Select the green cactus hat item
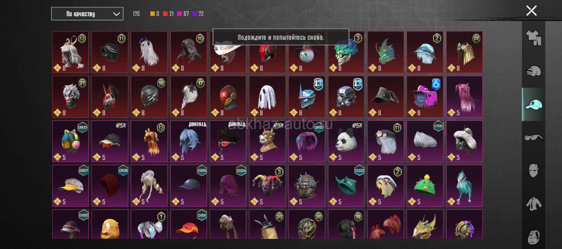The image size is (562, 249). tap(425, 186)
